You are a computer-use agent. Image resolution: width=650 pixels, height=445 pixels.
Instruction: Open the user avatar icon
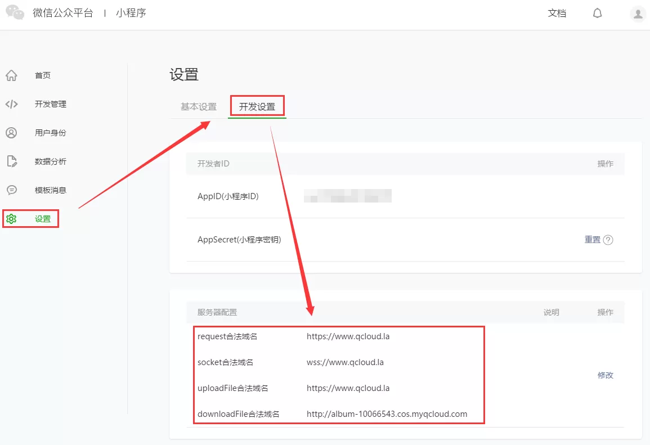[x=638, y=14]
